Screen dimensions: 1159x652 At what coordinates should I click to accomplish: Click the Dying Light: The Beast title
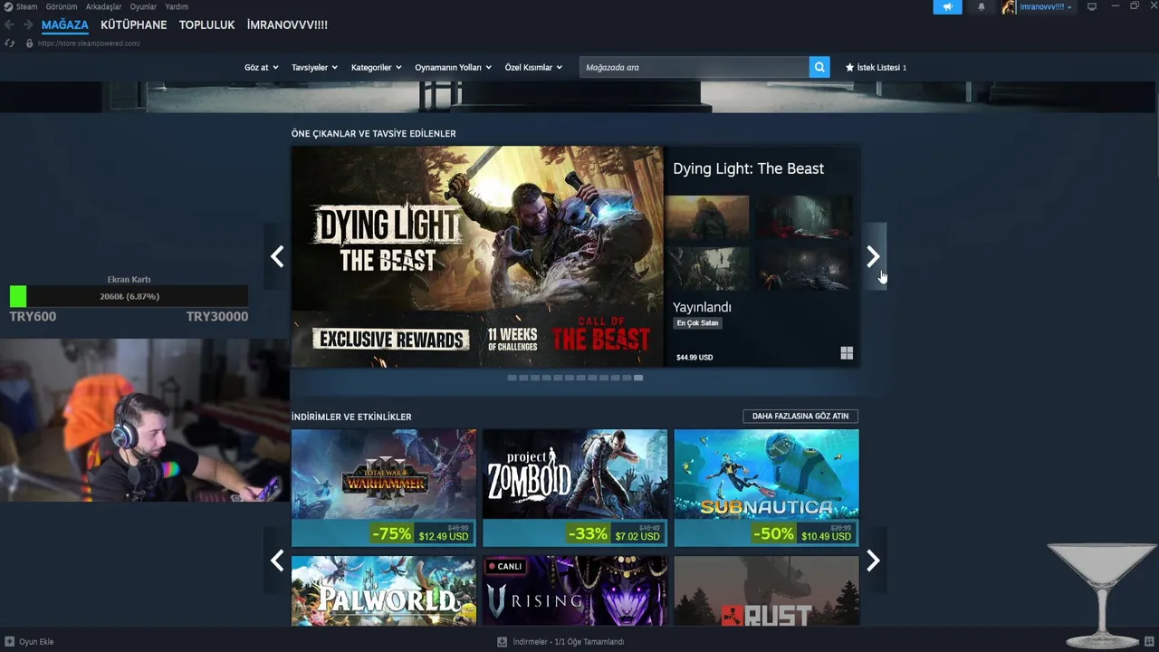coord(748,168)
